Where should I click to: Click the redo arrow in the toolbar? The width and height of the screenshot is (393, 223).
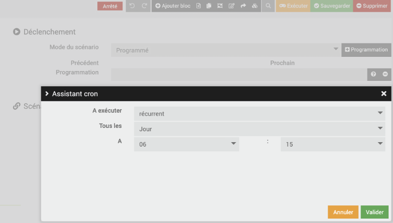click(144, 6)
